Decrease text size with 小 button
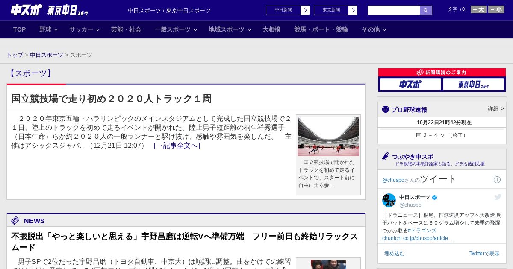513x269 pixels. (496, 9)
